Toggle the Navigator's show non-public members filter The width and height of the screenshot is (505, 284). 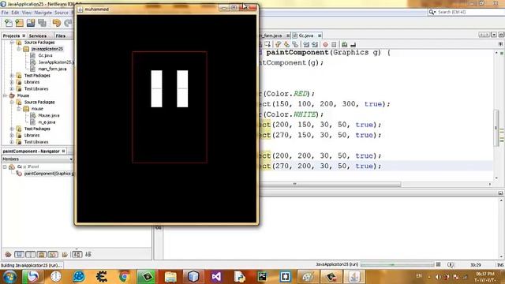[42, 254]
